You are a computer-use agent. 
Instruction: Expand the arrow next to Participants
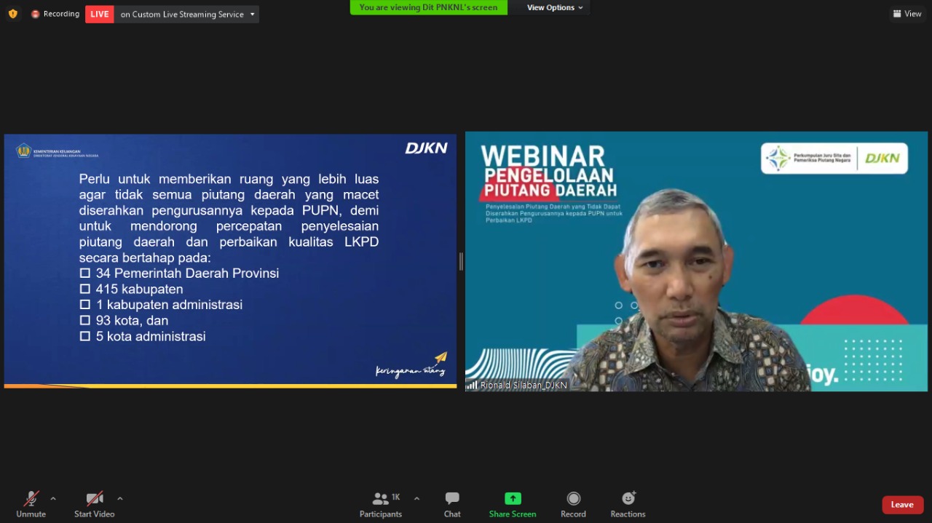416,498
